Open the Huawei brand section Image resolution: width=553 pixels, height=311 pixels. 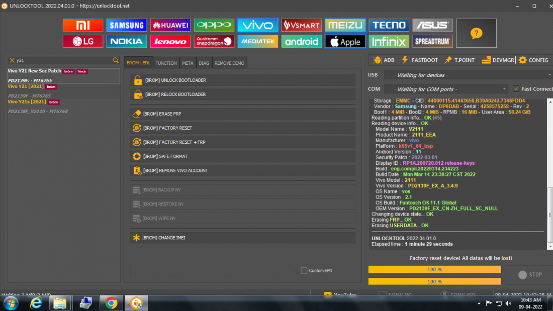point(170,25)
